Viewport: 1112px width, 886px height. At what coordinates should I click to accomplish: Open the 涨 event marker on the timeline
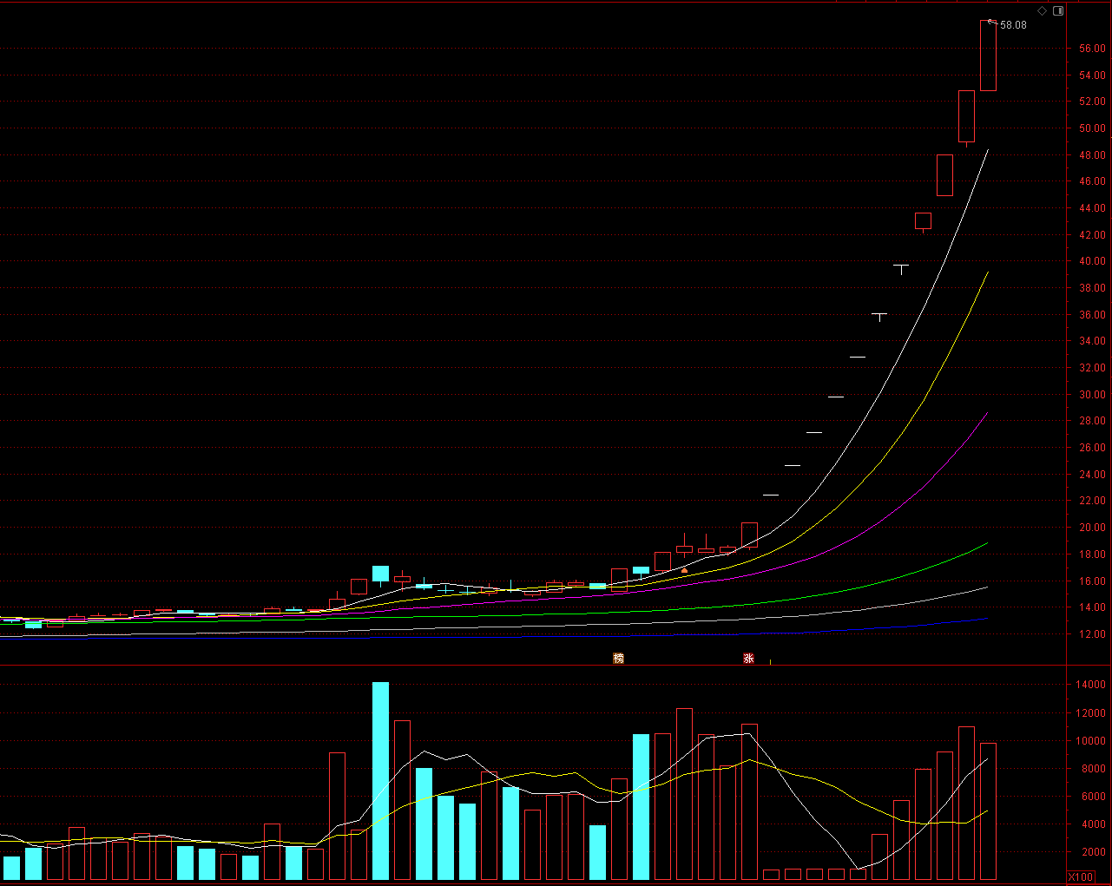coord(748,659)
